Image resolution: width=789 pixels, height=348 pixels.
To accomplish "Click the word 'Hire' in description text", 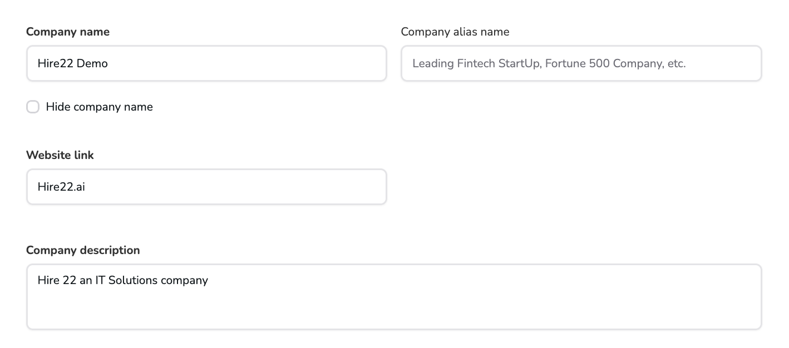I will point(48,280).
